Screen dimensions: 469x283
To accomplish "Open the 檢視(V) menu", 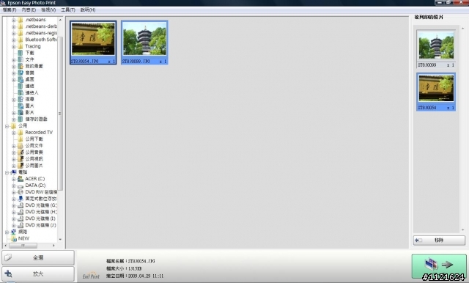I will (x=48, y=10).
